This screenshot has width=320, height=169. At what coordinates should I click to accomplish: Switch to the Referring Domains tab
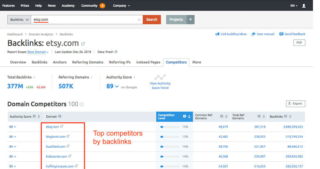pyautogui.click(x=88, y=62)
